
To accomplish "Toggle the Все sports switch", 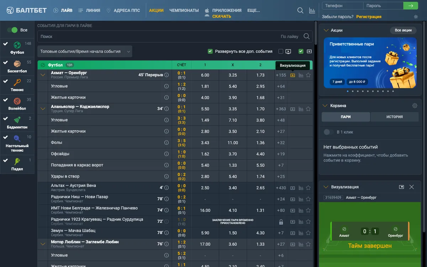I will tap(12, 30).
